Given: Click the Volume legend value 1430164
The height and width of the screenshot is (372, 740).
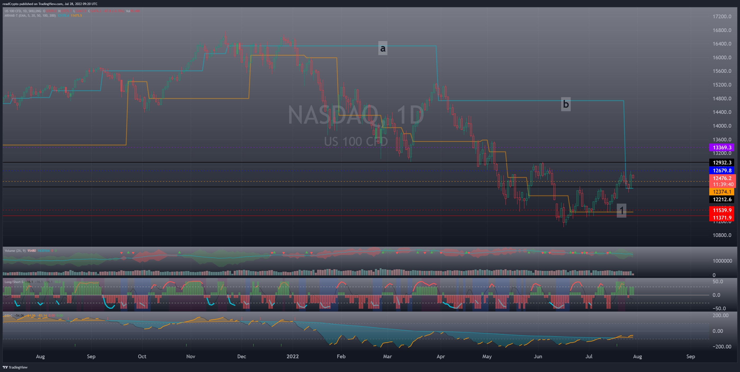Looking at the screenshot, I should [44, 251].
